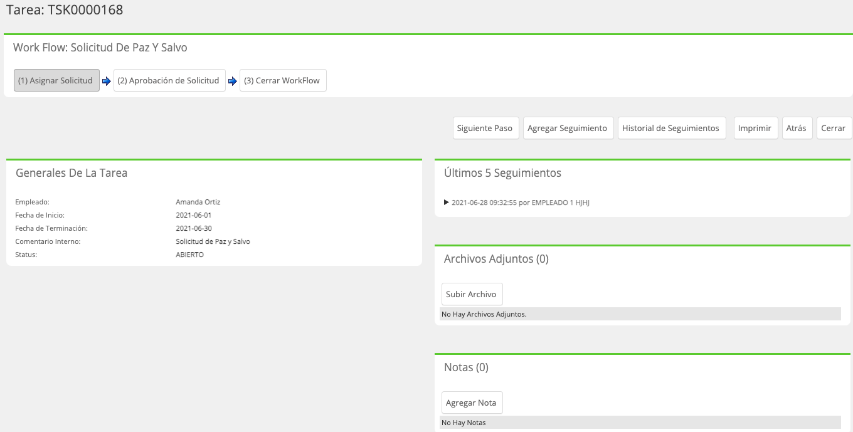
Task: Open the (2) Aprobación de Solicitud step
Action: [x=169, y=80]
